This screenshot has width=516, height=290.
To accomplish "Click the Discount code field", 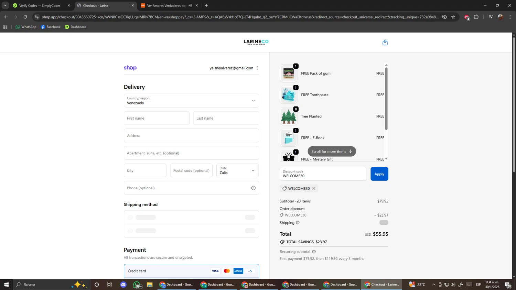I will click(323, 174).
